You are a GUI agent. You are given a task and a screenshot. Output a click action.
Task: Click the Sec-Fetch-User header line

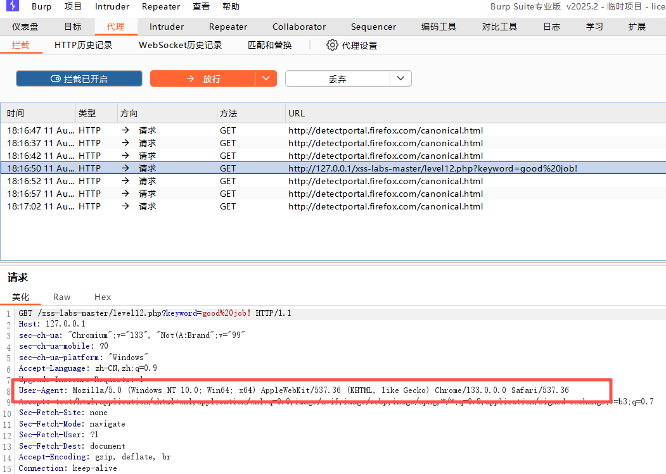(x=58, y=435)
